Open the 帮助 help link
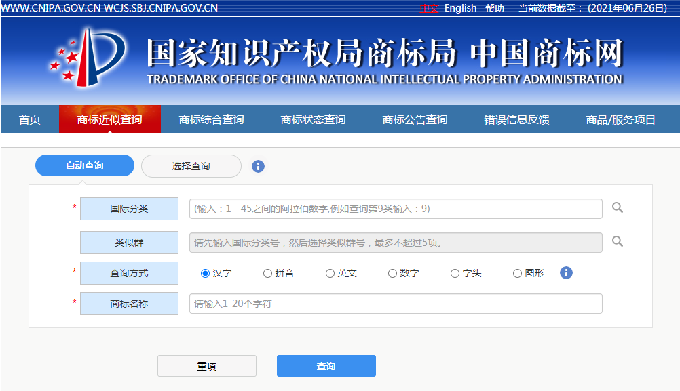680x391 pixels. [x=495, y=8]
